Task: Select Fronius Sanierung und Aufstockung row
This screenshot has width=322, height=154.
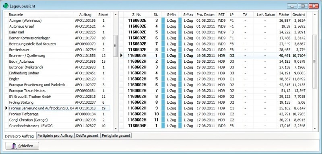Action: tap(59, 108)
